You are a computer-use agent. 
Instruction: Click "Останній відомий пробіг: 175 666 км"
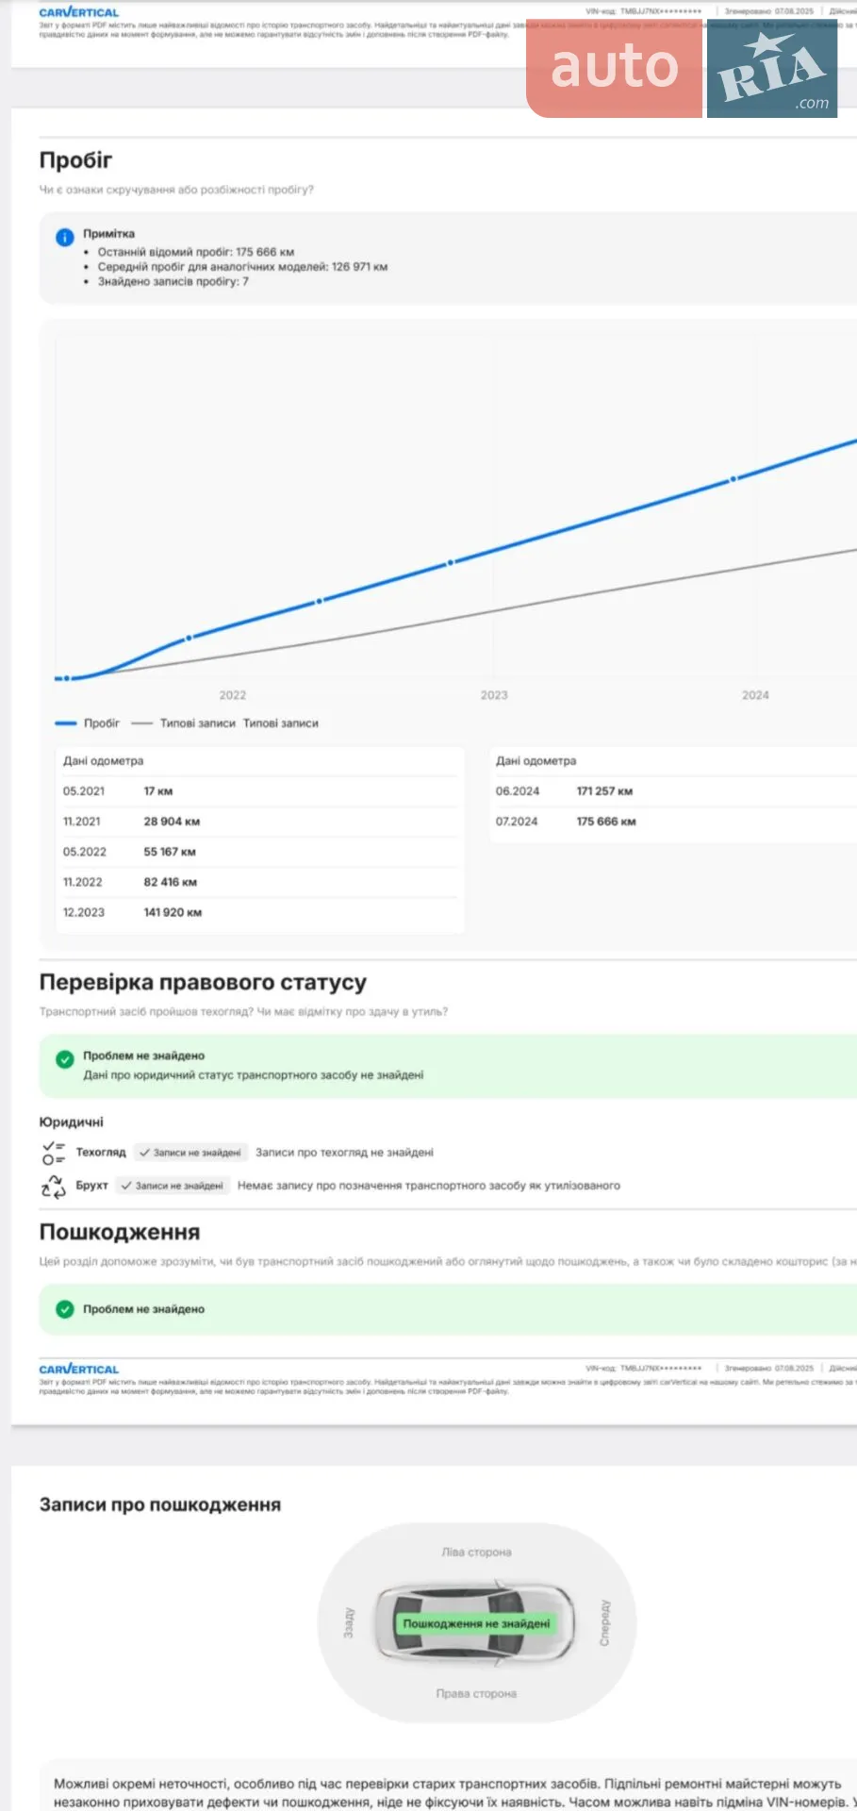[x=196, y=252]
